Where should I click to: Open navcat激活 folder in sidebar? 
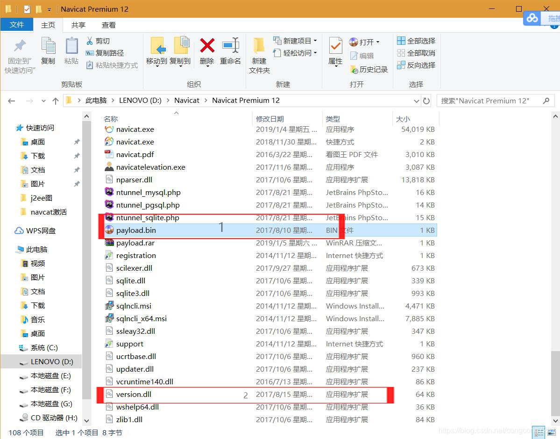43,212
